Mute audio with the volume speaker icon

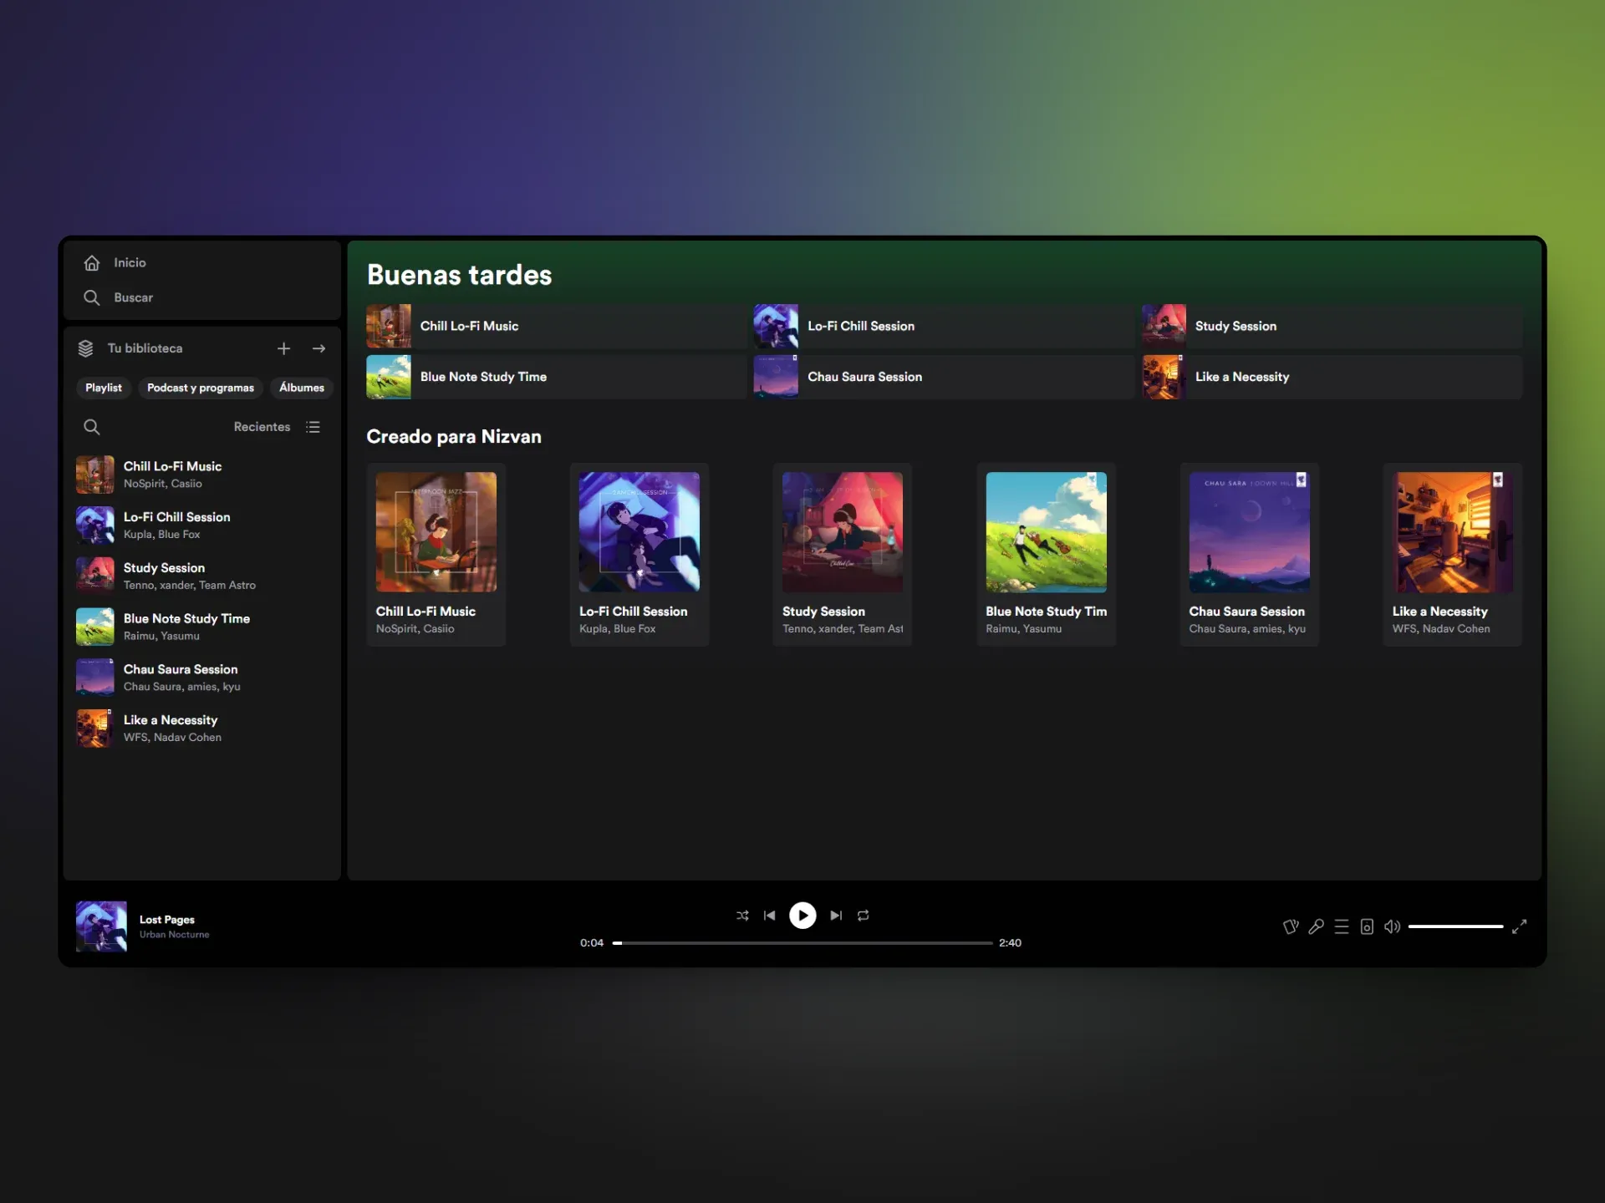point(1392,926)
